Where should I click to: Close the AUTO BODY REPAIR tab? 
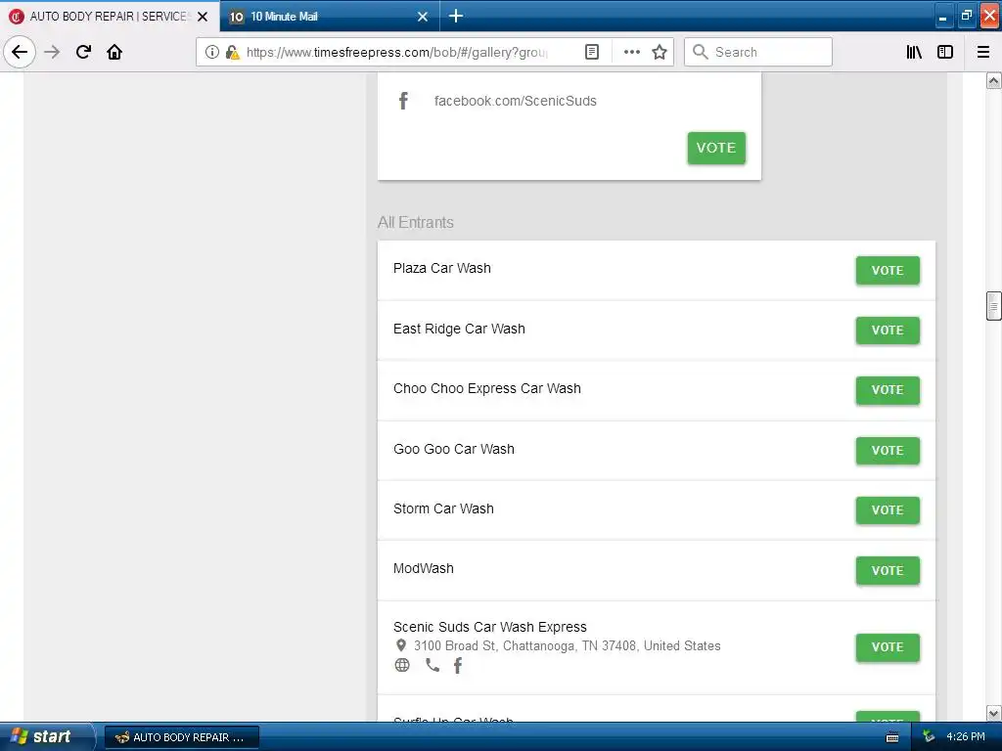point(203,17)
